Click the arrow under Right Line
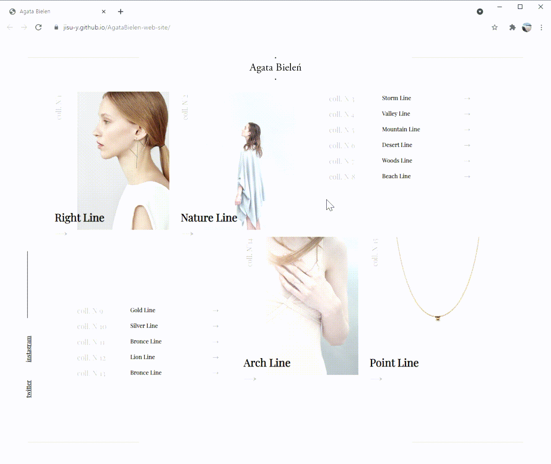 click(61, 234)
